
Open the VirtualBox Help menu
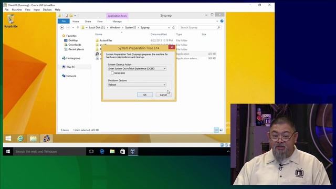[x=57, y=9]
